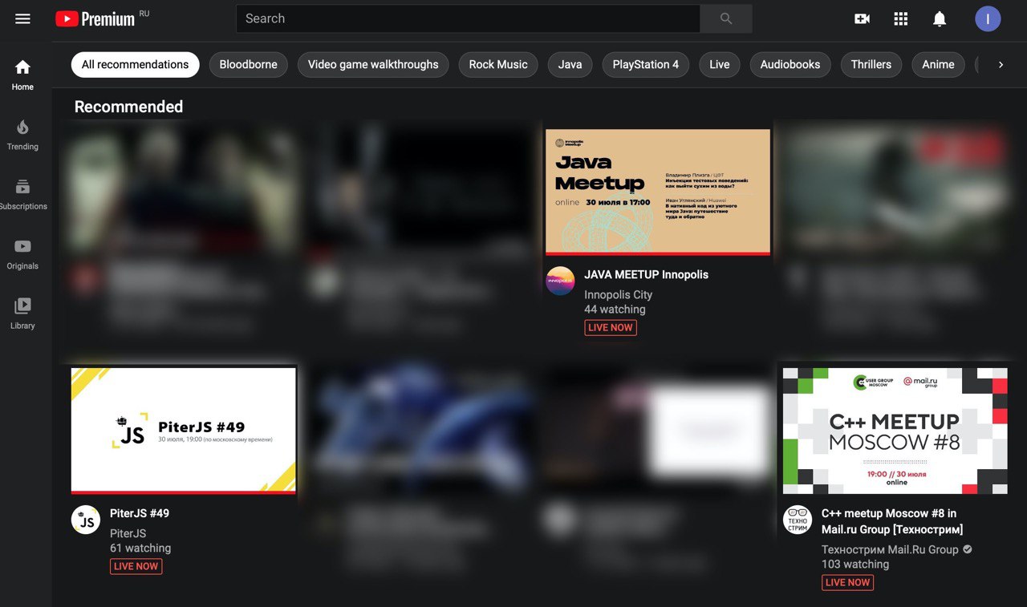Click the '44 watching' text
1027x607 pixels.
click(615, 310)
